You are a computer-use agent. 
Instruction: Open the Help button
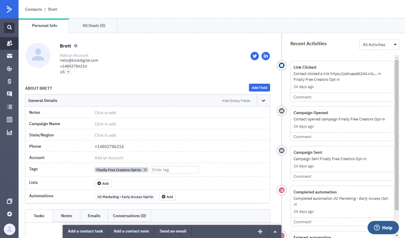click(x=383, y=228)
